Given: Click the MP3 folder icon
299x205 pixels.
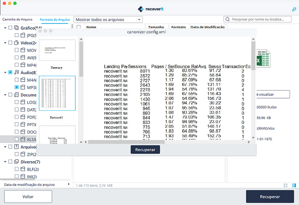Looking at the screenshot, I should pyautogui.click(x=23, y=87).
